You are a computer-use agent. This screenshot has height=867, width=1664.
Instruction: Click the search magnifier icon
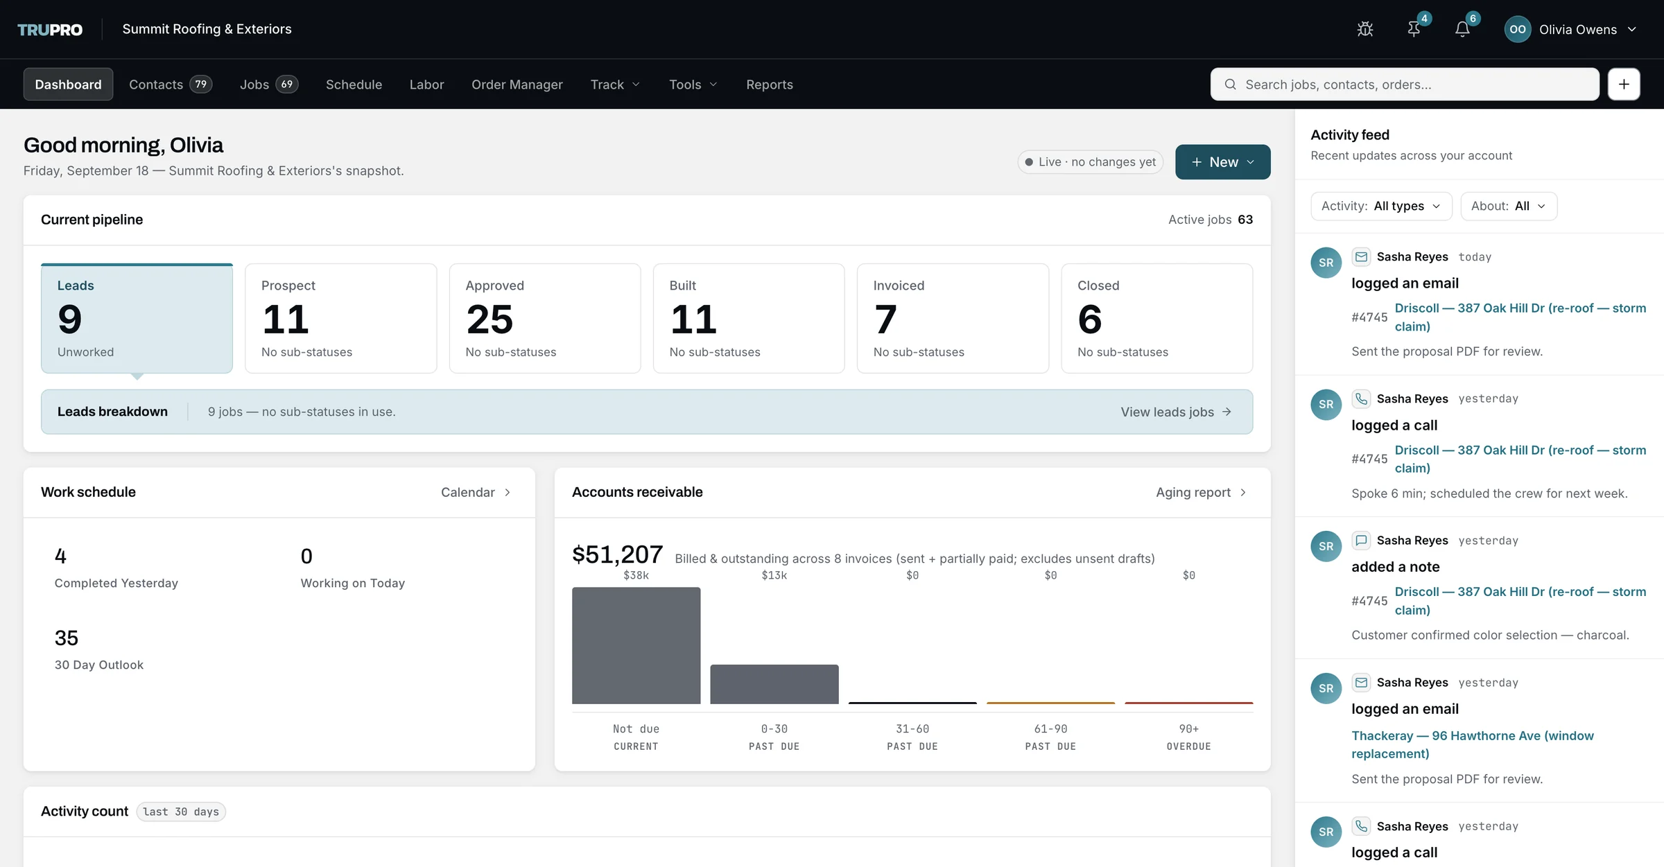tap(1231, 85)
